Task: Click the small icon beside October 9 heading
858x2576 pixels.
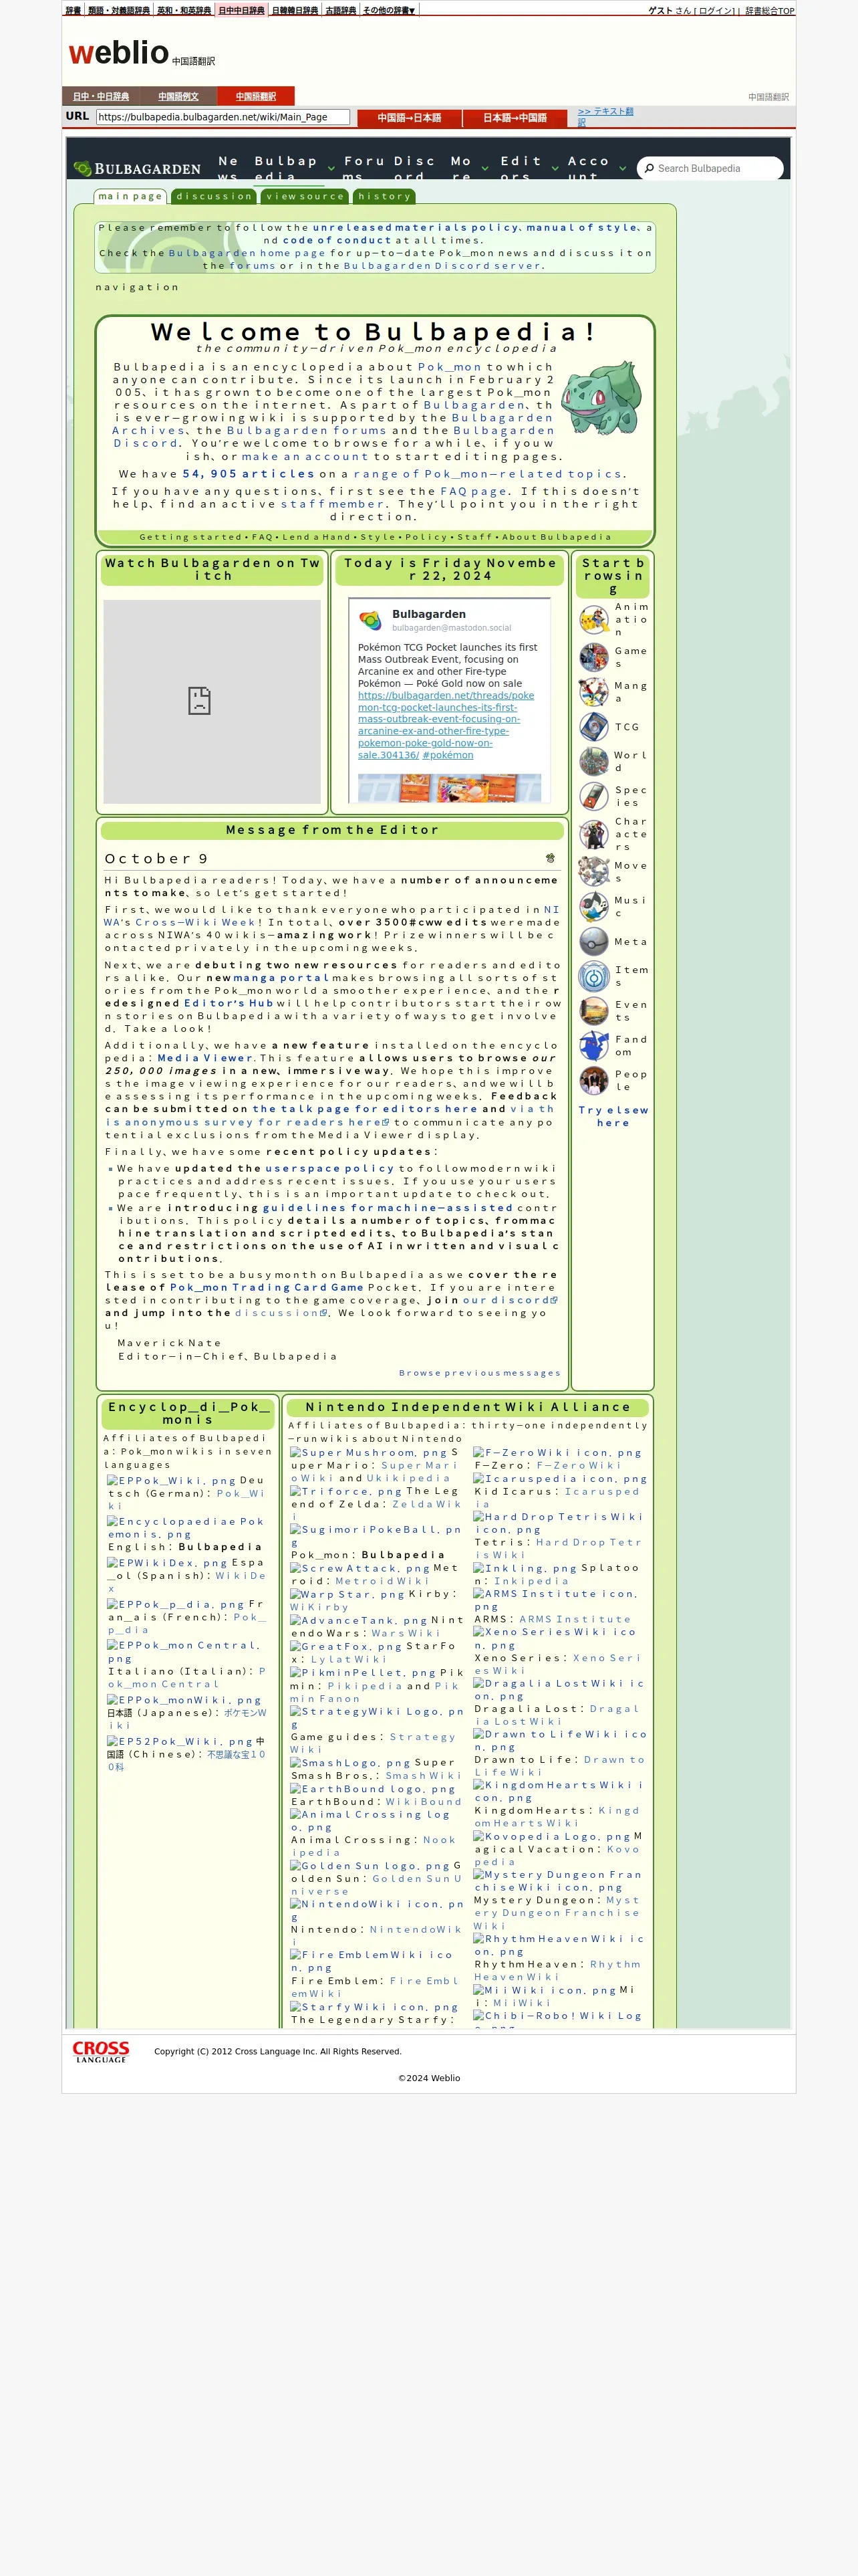Action: [551, 858]
